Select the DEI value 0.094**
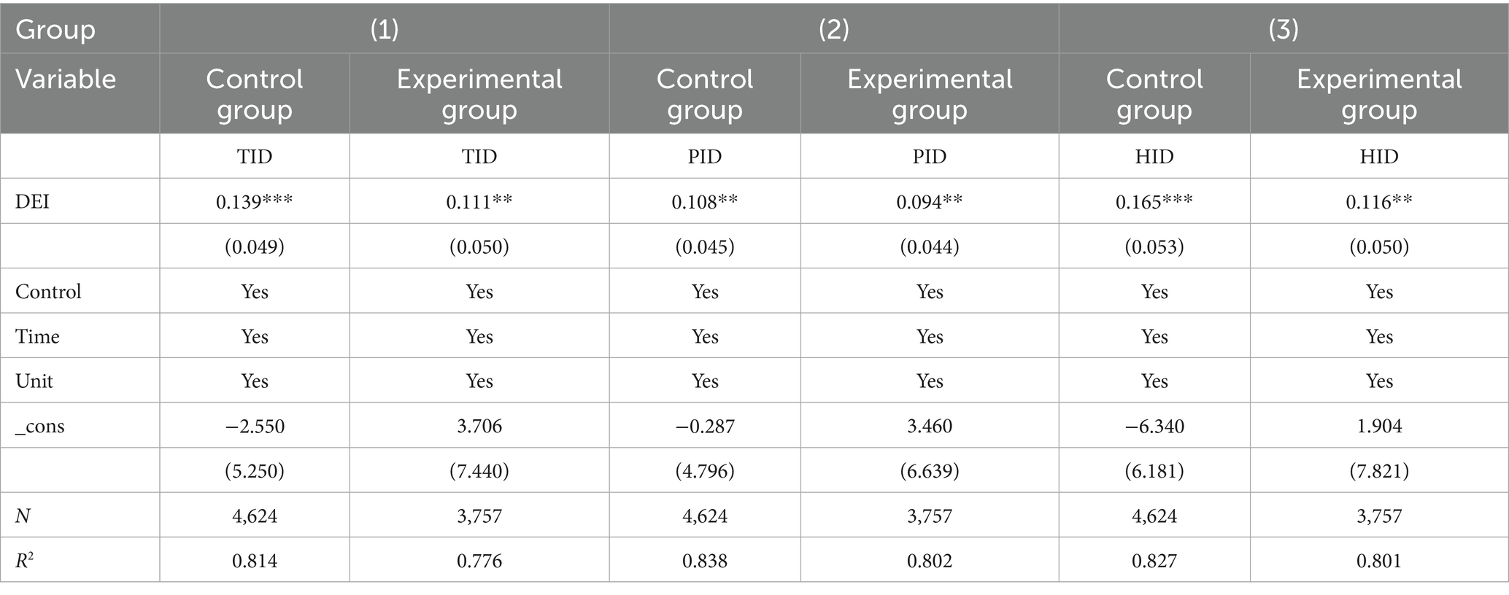Image resolution: width=1509 pixels, height=595 pixels. pyautogui.click(x=929, y=202)
